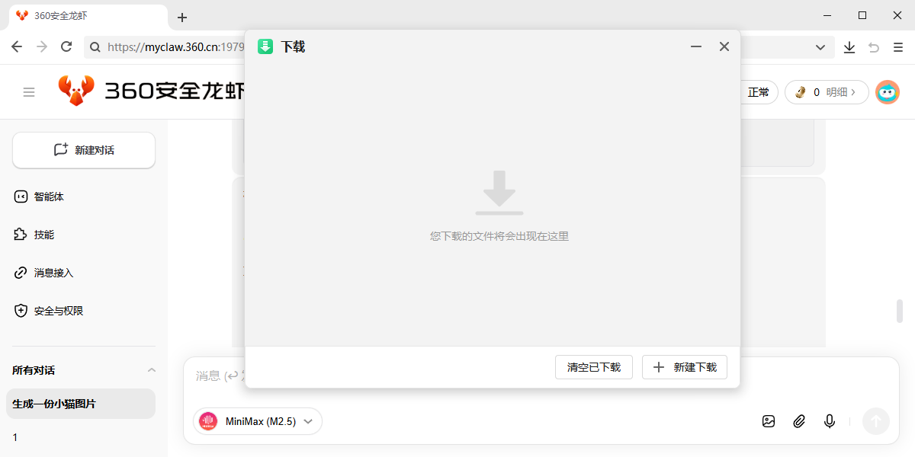Click the 清空已下载 button
This screenshot has height=457, width=915.
pos(594,367)
